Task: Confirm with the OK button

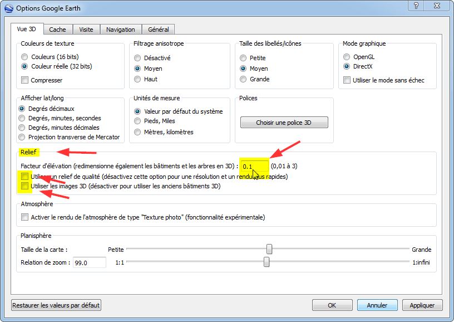Action: click(x=332, y=305)
